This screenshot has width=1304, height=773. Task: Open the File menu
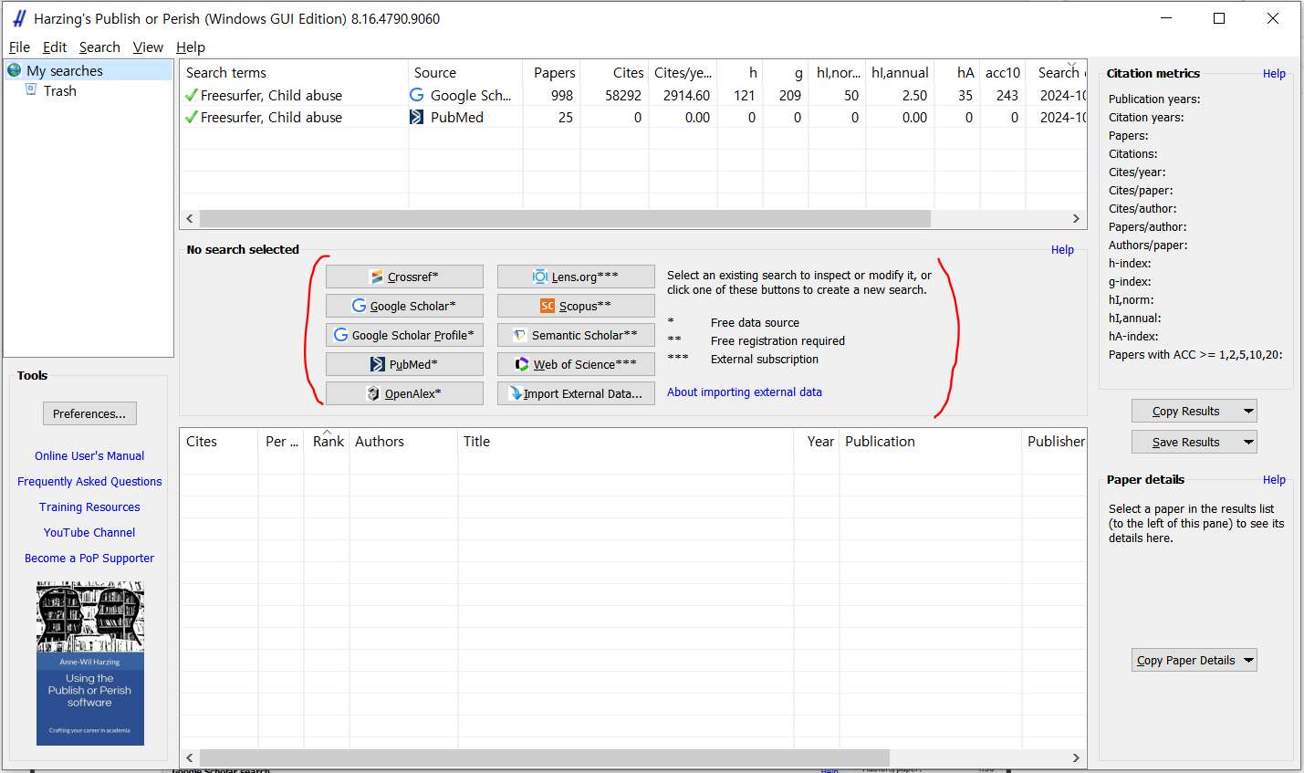coord(19,47)
